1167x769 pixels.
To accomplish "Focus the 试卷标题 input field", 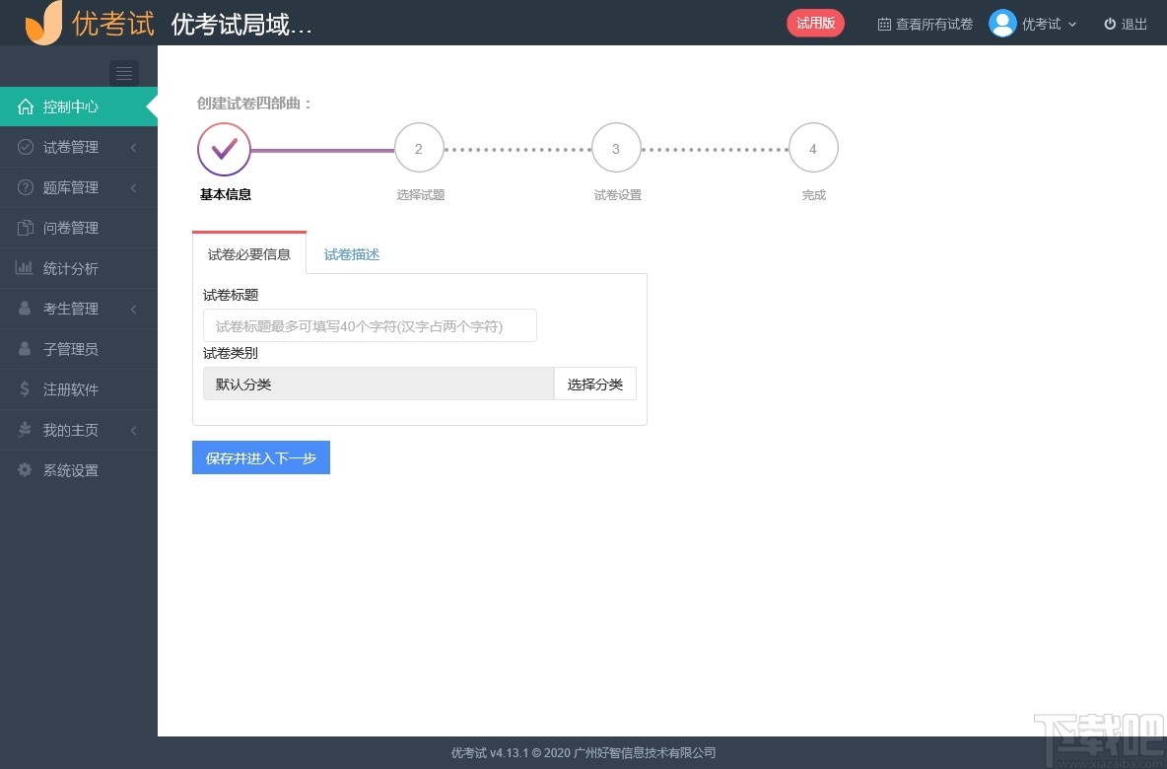I will pyautogui.click(x=370, y=325).
